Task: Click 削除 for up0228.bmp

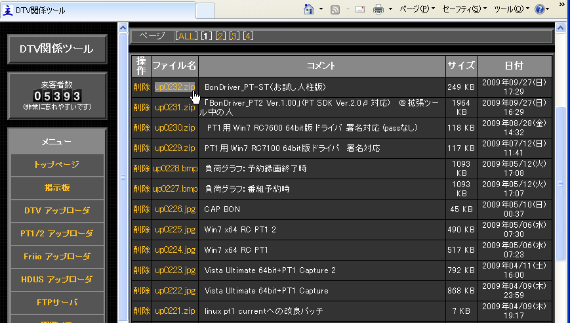Action: tap(142, 169)
